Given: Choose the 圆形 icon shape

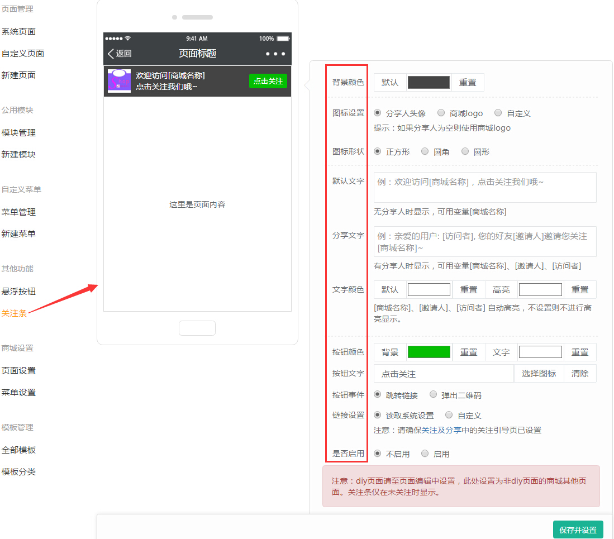Looking at the screenshot, I should [x=465, y=151].
